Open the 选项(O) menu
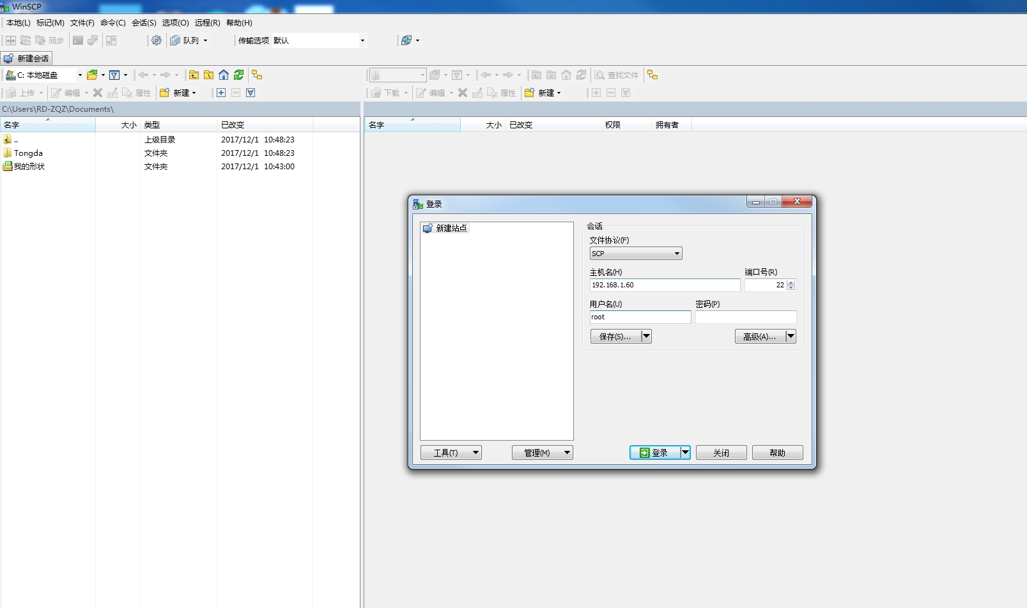 (x=175, y=23)
